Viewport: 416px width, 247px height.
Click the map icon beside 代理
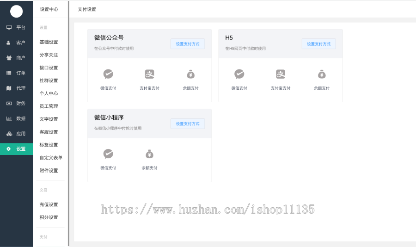point(9,88)
